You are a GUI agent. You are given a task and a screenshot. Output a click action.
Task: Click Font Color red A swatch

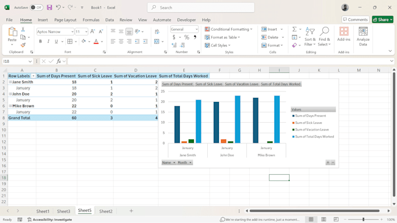(x=96, y=41)
